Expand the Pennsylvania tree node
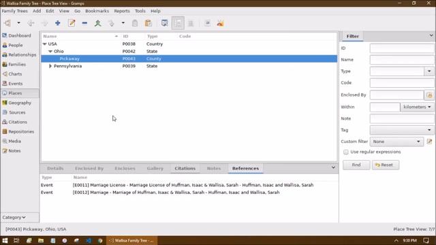Viewport: 436px width, 245px height. pyautogui.click(x=50, y=66)
